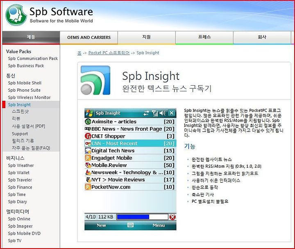Click the Aximsite feed icon
This screenshot has width=295, height=249.
[x=88, y=122]
